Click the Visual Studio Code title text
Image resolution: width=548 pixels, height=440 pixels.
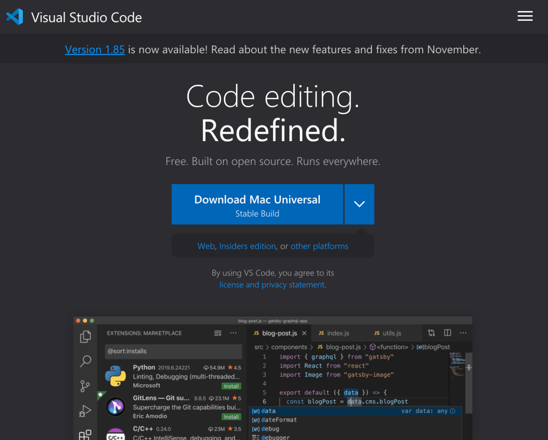point(86,17)
